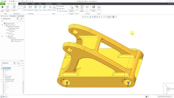
Task: Click Refit icon in graphics toolbar
Action: [83, 17]
